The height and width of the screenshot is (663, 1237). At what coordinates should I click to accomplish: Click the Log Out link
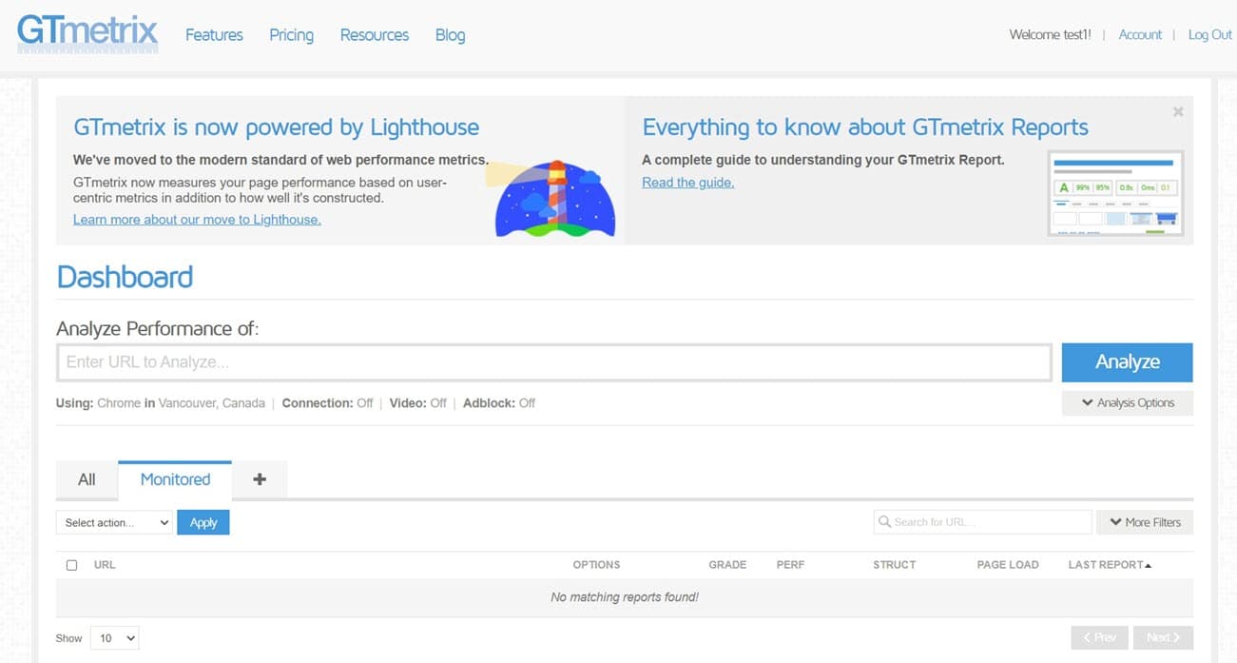(x=1209, y=35)
